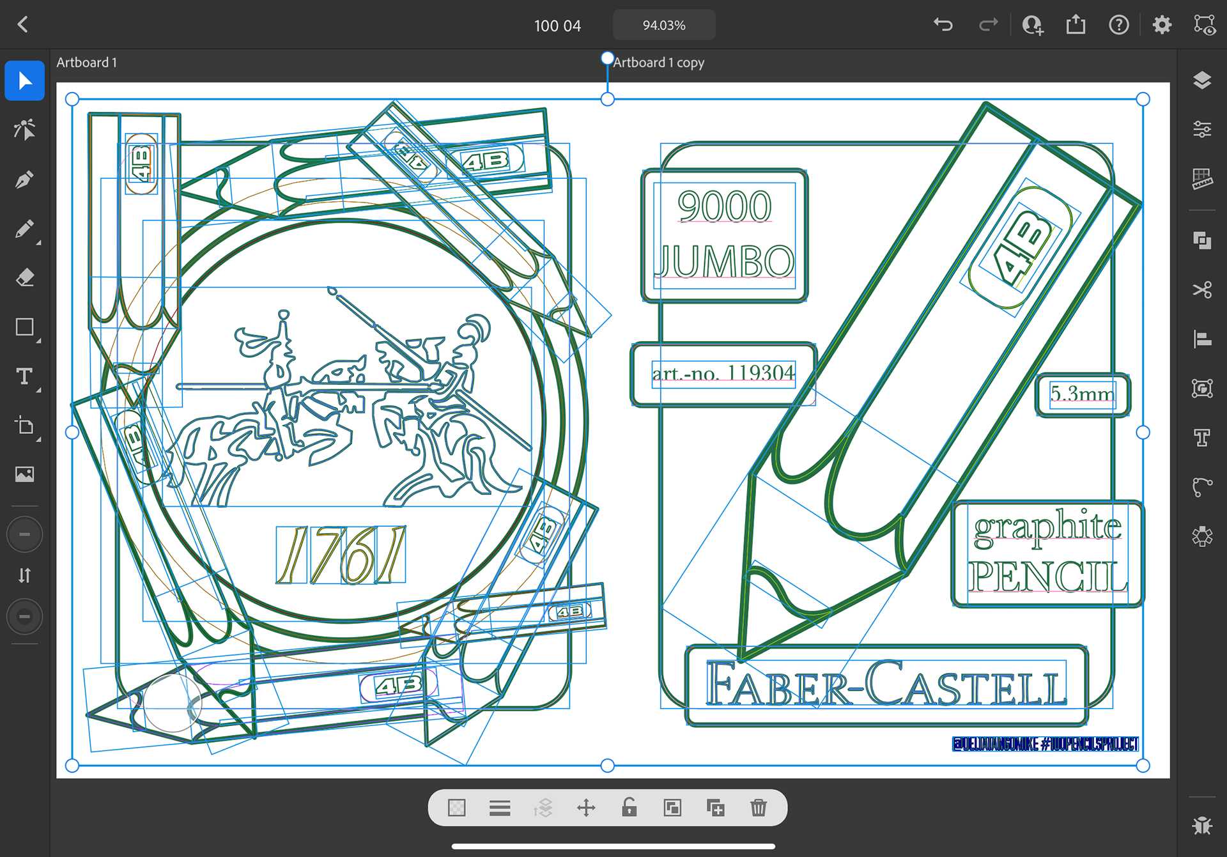Redo the last undone action

[988, 25]
